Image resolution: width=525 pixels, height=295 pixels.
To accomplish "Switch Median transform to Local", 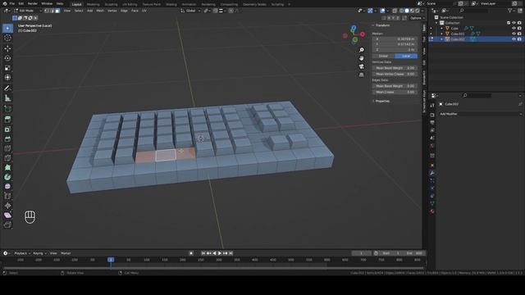I will pos(406,57).
